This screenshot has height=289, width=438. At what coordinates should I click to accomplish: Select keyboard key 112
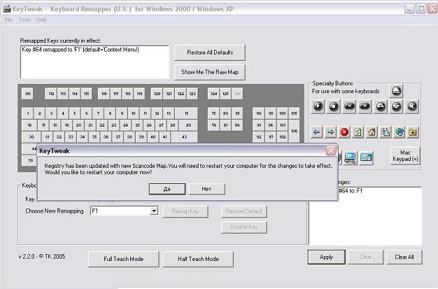point(51,94)
